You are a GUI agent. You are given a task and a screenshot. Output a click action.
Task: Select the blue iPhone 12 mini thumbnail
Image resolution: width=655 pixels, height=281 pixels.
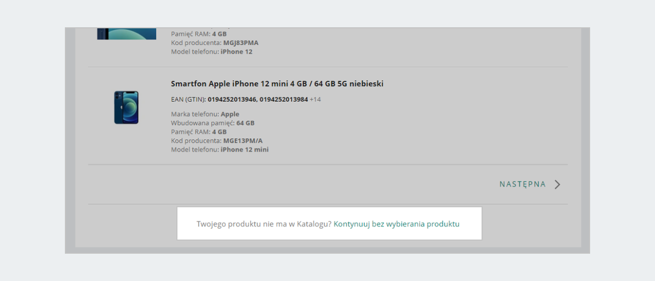[x=126, y=107]
